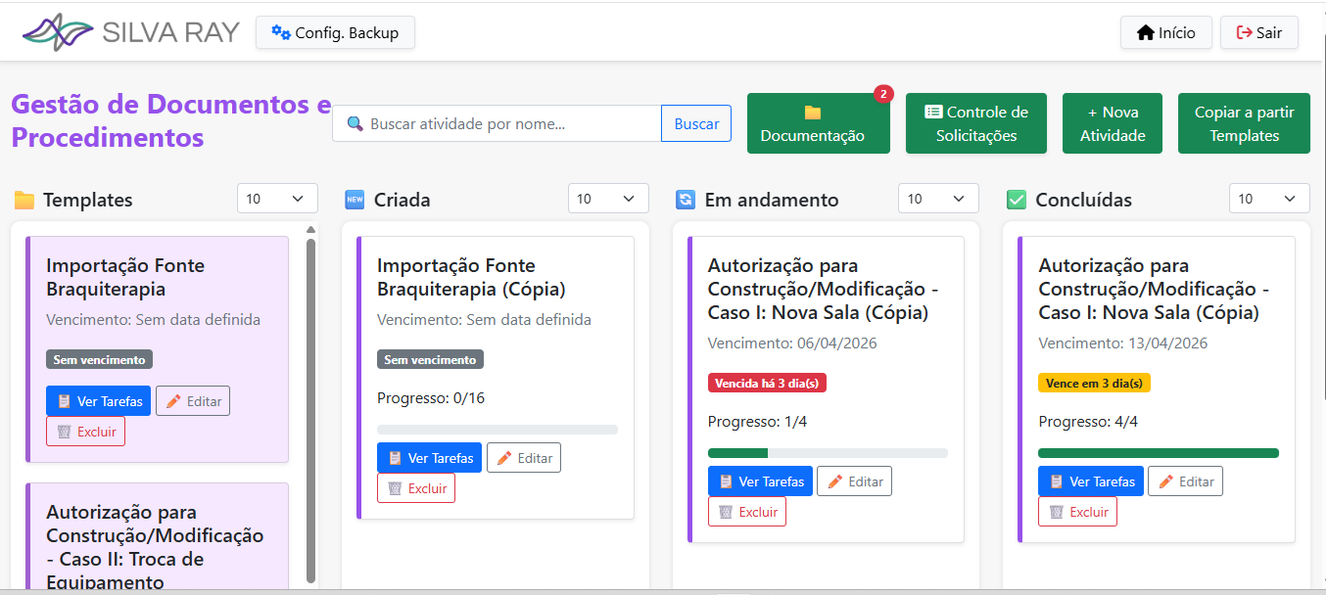Expand the Concluídas column count dropdown
1326x595 pixels.
(1269, 199)
